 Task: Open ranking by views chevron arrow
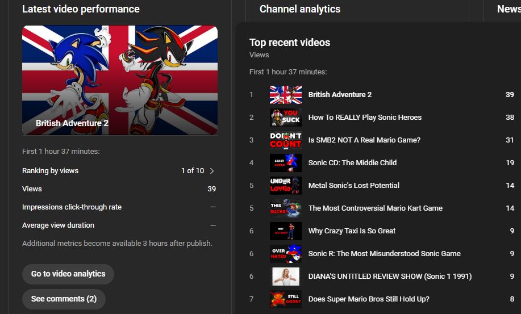click(212, 171)
